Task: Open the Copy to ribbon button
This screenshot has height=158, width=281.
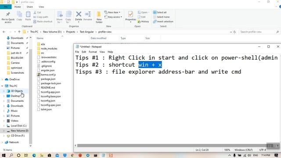Action: (68, 17)
